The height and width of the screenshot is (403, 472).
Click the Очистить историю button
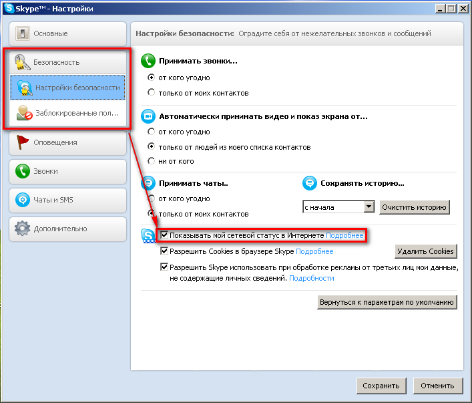pyautogui.click(x=414, y=207)
